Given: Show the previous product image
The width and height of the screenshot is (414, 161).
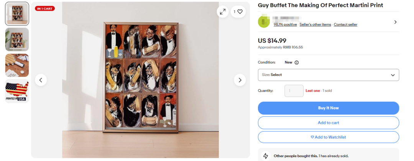Looking at the screenshot, I should (41, 80).
